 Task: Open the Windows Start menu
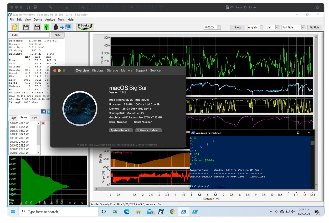[x=13, y=212]
